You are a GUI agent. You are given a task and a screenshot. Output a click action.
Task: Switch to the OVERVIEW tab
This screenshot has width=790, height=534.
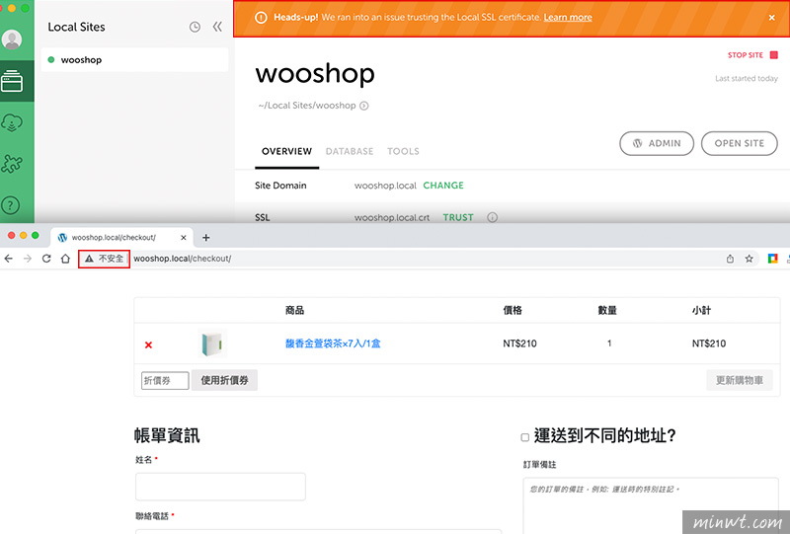coord(286,151)
